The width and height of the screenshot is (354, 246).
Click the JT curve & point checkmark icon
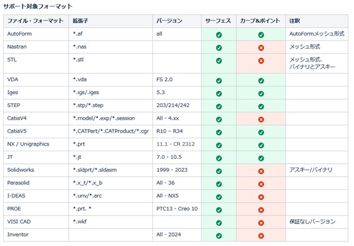(x=261, y=158)
